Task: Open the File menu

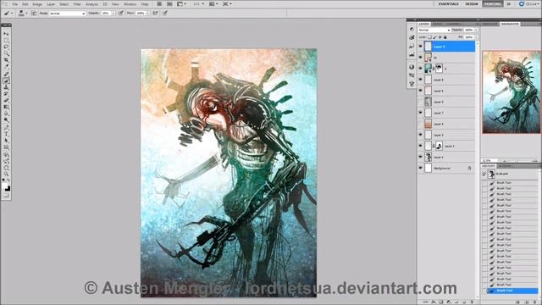Action: (15, 4)
